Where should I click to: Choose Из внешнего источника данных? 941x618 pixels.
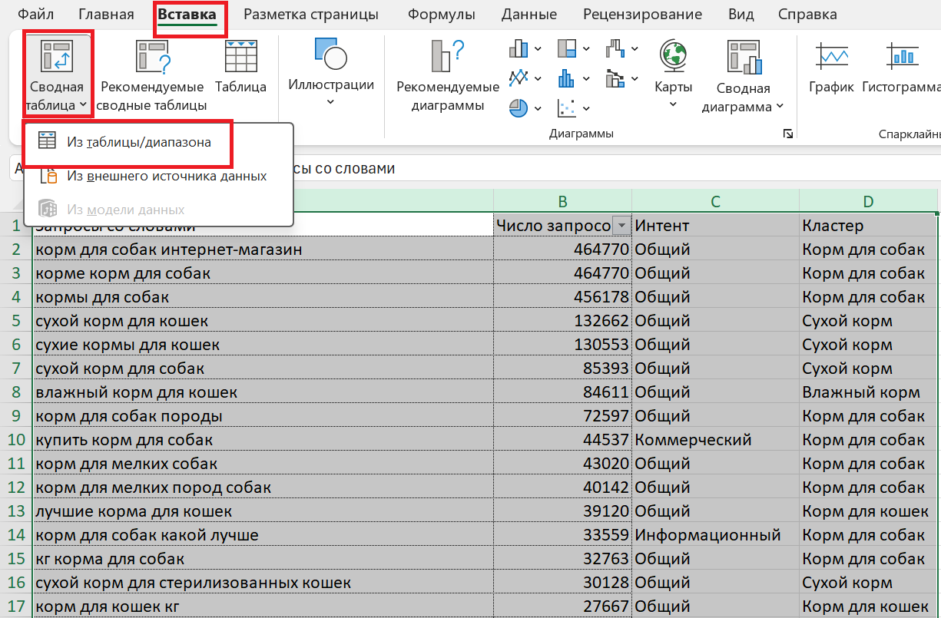pos(159,176)
